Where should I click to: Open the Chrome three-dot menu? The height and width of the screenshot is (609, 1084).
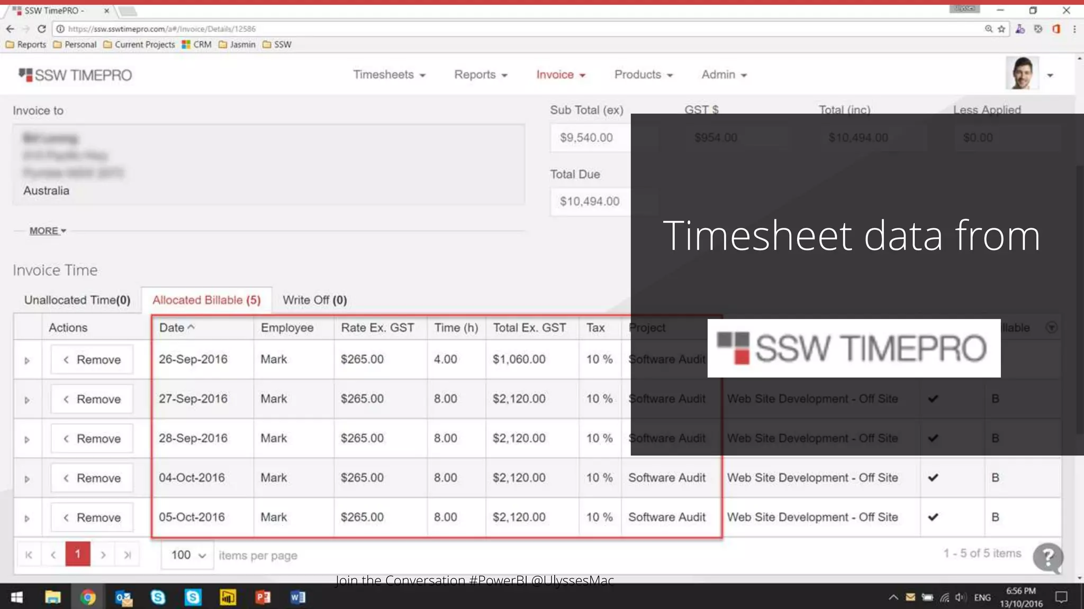tap(1074, 29)
